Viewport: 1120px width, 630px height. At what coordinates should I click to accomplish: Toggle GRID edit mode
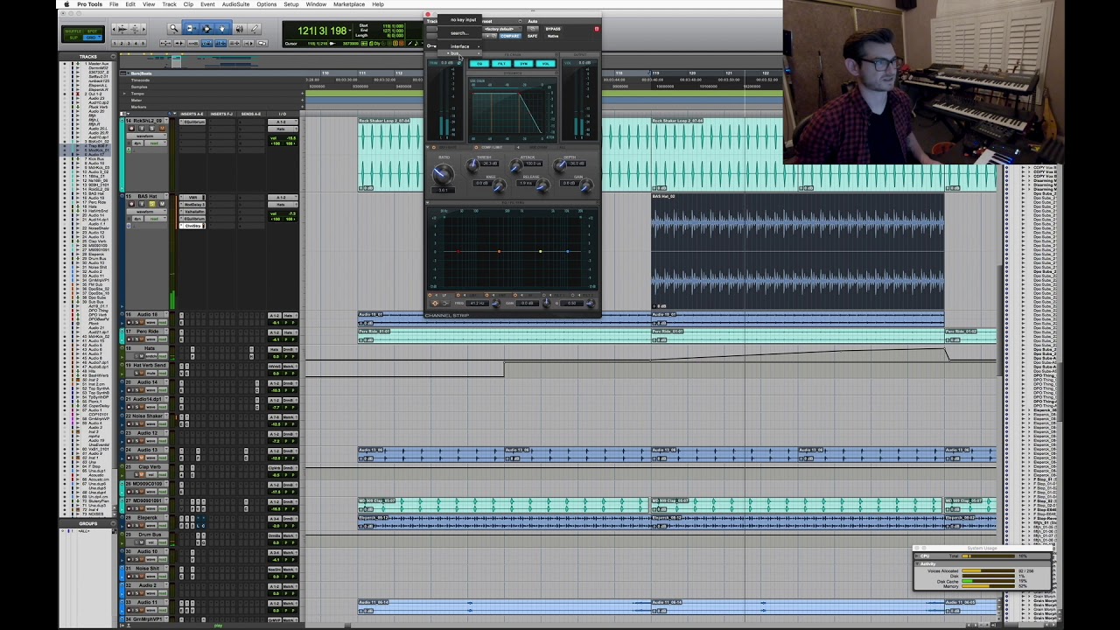pyautogui.click(x=92, y=38)
